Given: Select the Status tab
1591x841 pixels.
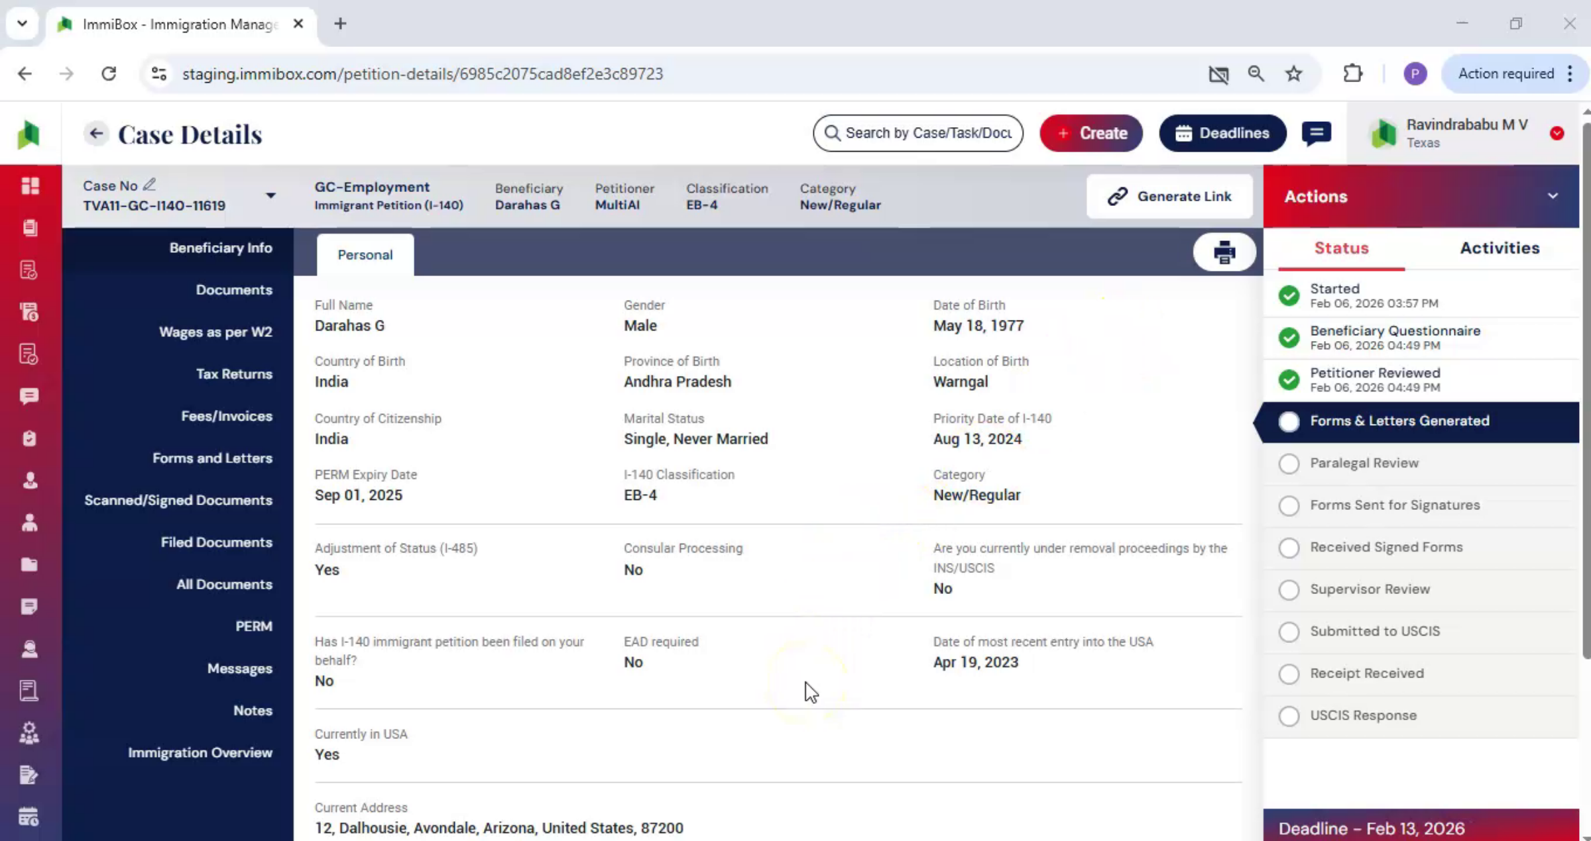Looking at the screenshot, I should coord(1341,248).
